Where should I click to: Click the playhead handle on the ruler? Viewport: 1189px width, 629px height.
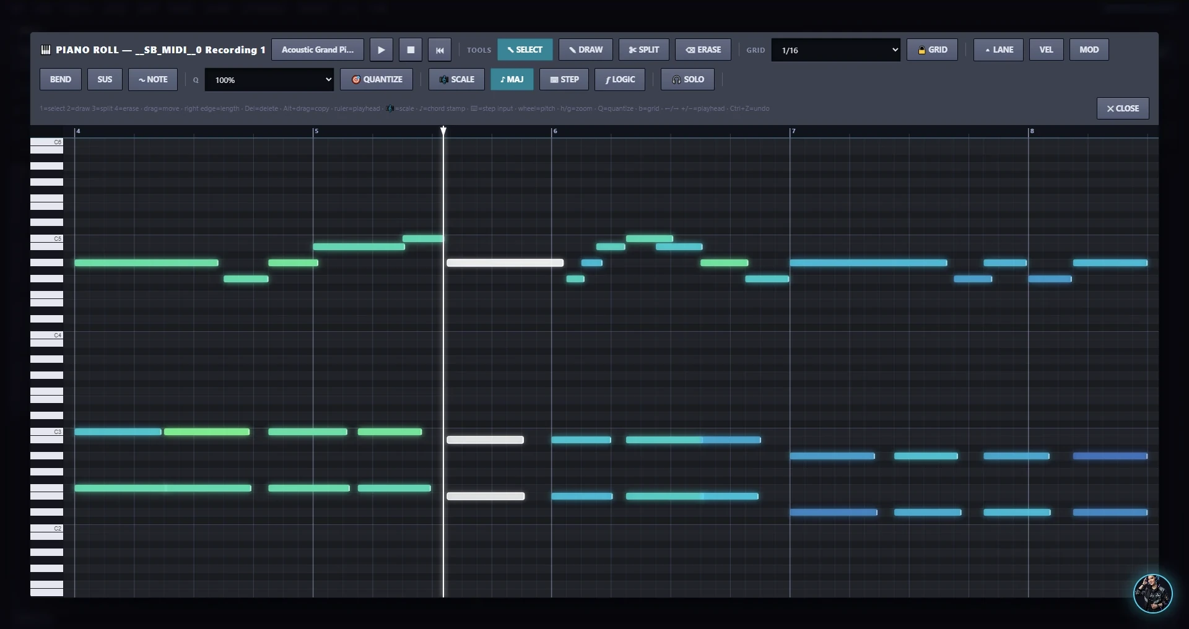click(x=443, y=131)
